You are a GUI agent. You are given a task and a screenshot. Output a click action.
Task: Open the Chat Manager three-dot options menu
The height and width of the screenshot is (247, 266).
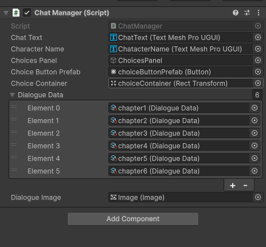[x=259, y=13]
